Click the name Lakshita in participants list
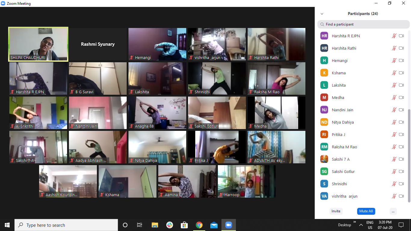This screenshot has height=231, width=411. [339, 85]
